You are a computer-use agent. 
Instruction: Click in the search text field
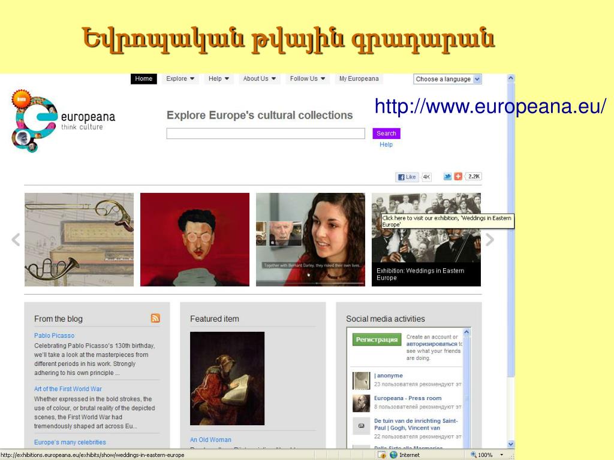click(x=266, y=134)
